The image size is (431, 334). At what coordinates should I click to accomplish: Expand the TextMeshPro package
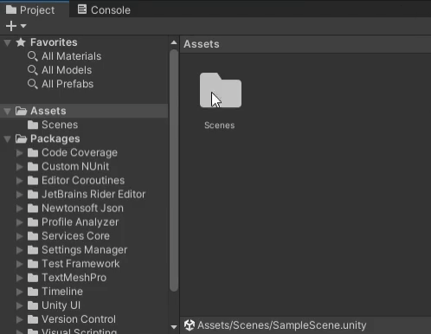(x=19, y=278)
